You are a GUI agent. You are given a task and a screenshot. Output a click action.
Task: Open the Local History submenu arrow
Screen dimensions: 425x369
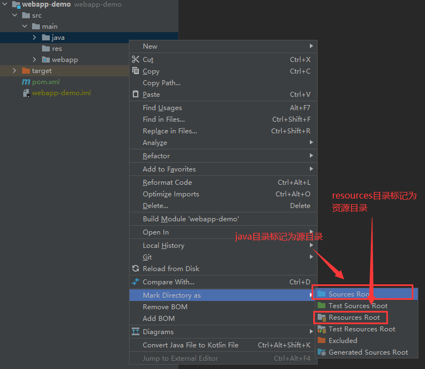[x=312, y=245]
